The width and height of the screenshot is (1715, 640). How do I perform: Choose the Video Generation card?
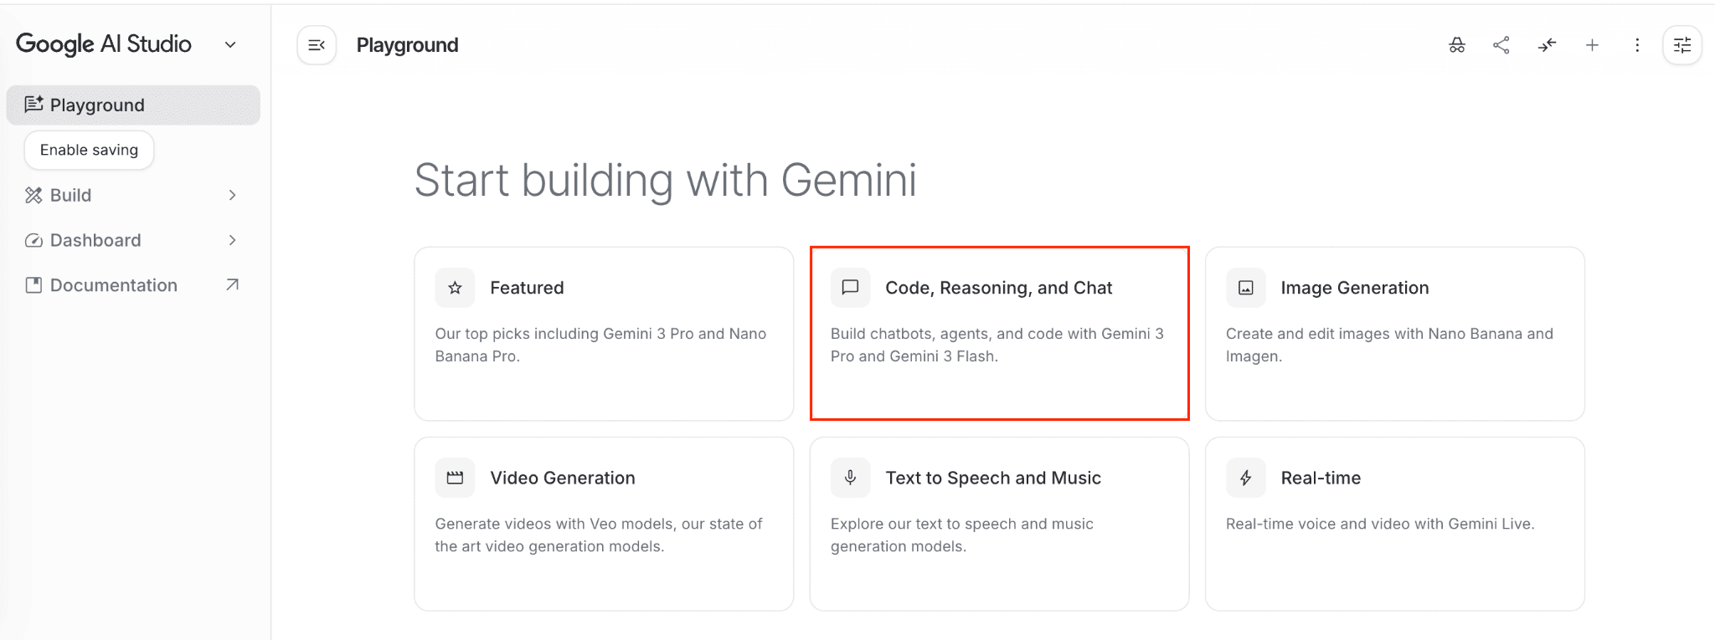pyautogui.click(x=603, y=523)
